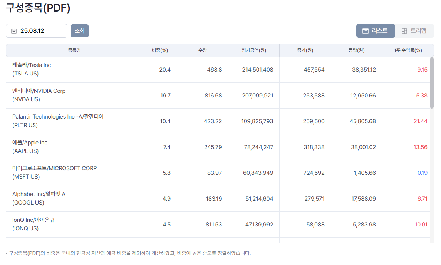The width and height of the screenshot is (441, 265).
Task: Click Apple weight value 7.4
Action: point(167,147)
